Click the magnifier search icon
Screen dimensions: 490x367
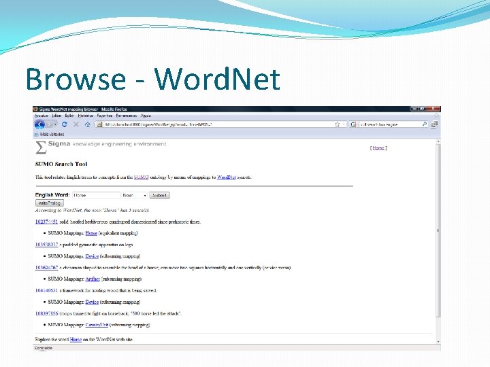point(425,124)
